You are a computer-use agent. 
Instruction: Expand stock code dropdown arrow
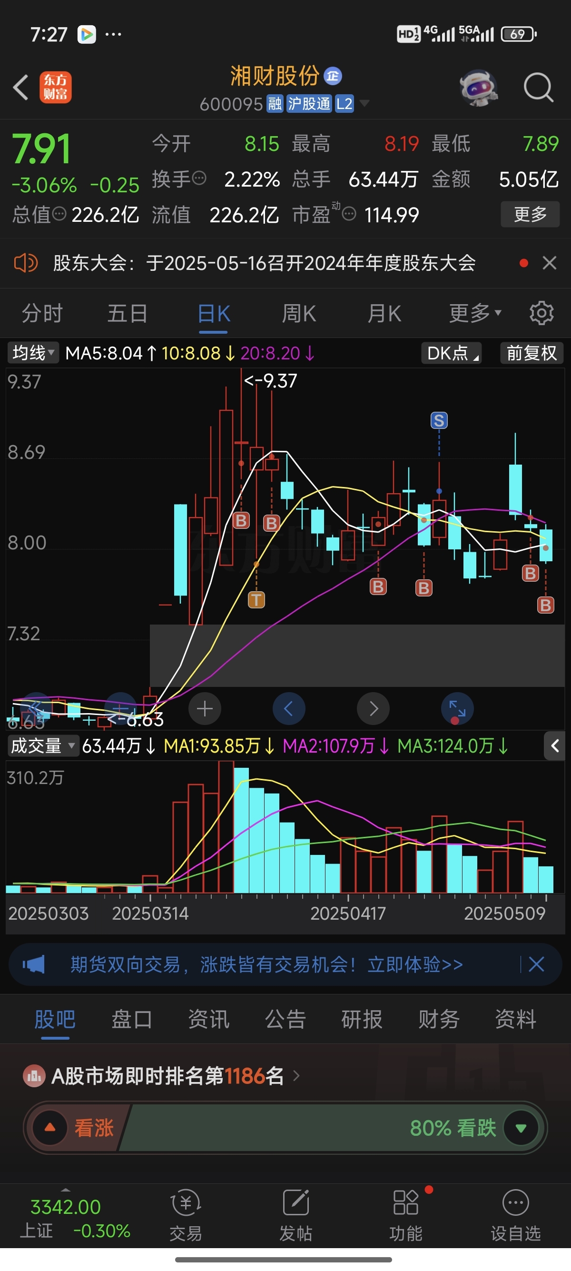pyautogui.click(x=364, y=104)
